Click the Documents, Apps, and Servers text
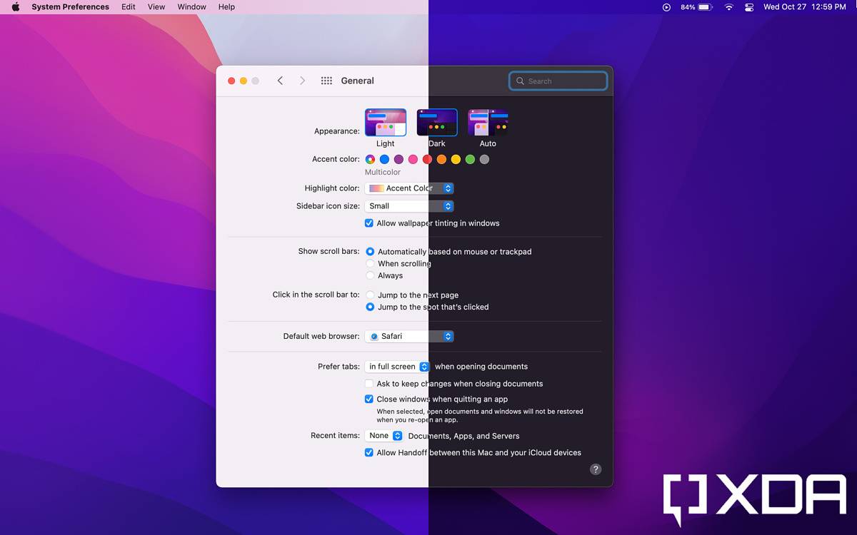Viewport: 857px width, 535px height. point(464,436)
